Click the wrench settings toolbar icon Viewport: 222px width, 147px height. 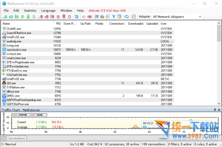click(x=108, y=17)
